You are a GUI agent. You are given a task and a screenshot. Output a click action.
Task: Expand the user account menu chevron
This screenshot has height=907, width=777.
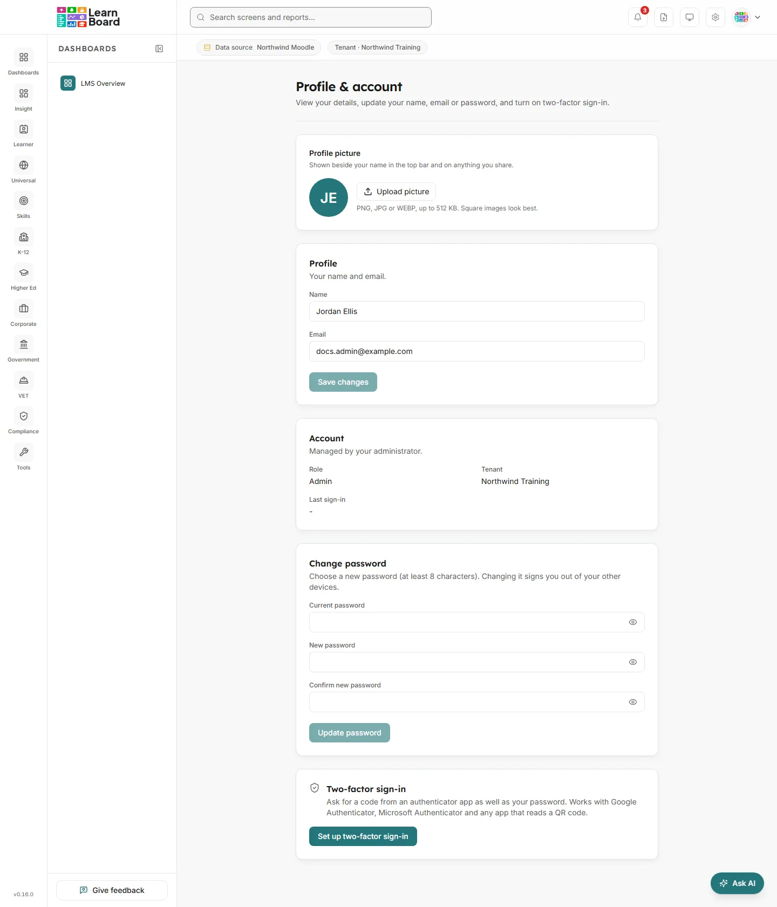tap(758, 17)
